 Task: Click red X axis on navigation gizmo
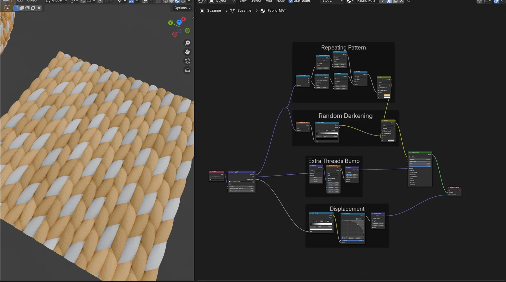183,19
